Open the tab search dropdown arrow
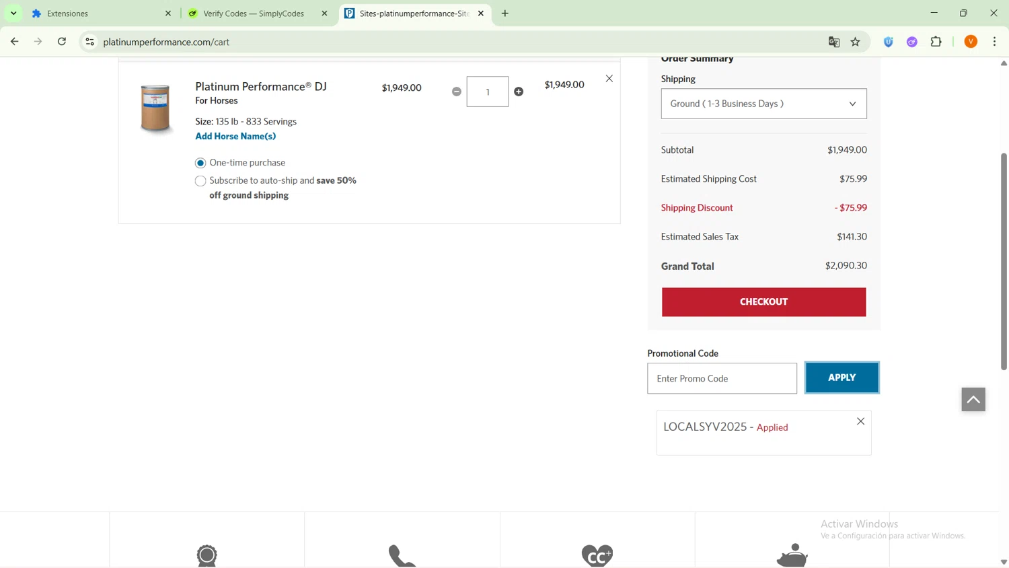Image resolution: width=1009 pixels, height=568 pixels. point(13,13)
